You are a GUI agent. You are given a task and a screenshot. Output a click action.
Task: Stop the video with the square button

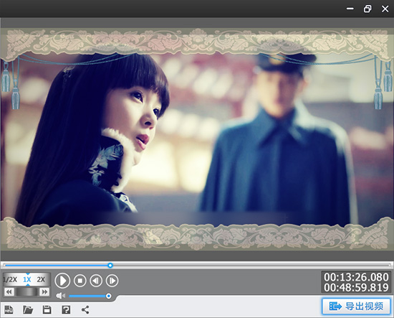point(80,281)
